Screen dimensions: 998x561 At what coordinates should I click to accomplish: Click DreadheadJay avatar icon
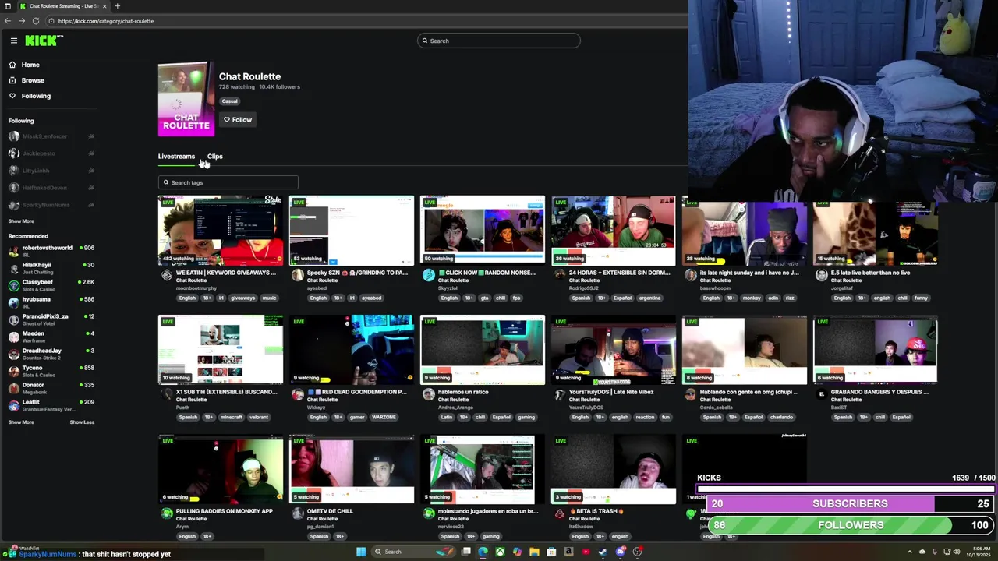(x=14, y=354)
